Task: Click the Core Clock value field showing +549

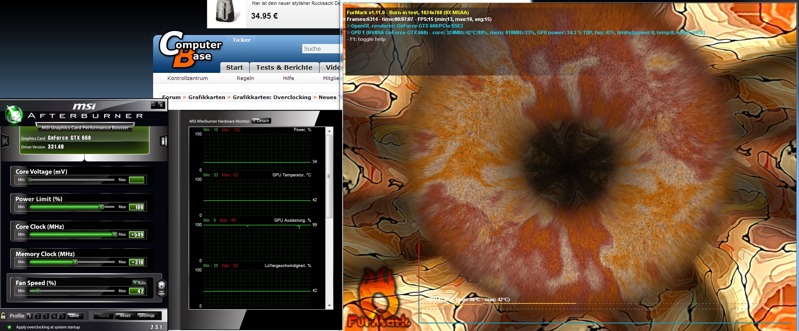Action: pos(137,235)
